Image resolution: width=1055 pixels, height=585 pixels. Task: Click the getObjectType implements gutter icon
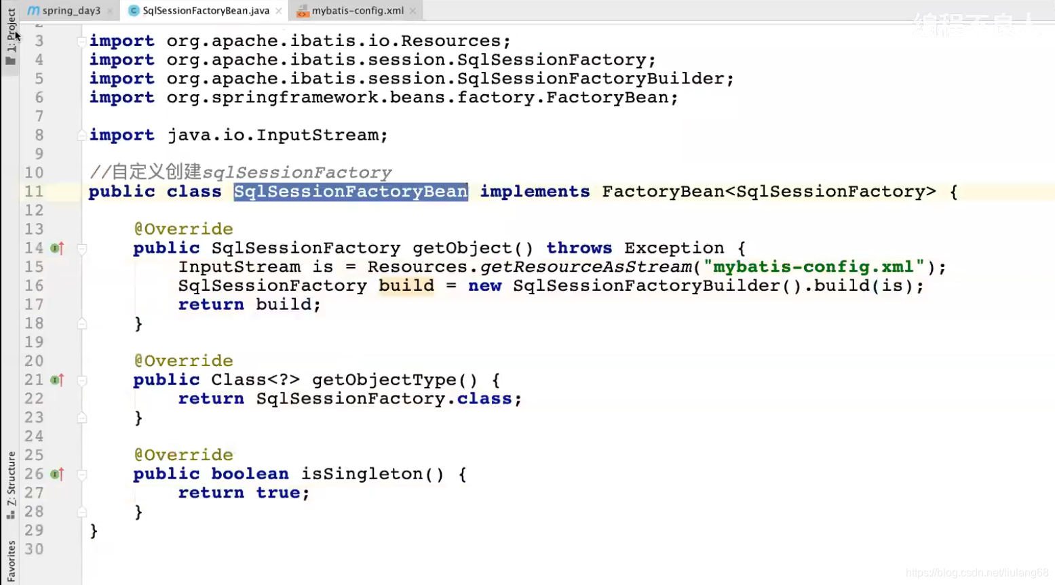click(x=58, y=380)
